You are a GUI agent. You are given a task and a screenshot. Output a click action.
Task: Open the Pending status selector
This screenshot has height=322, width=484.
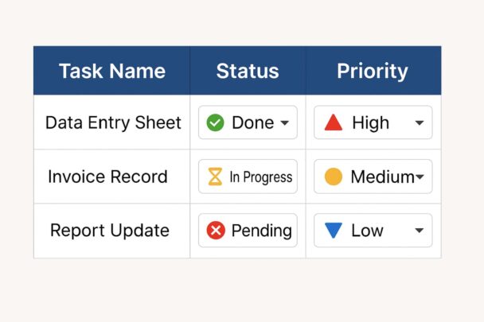click(248, 231)
